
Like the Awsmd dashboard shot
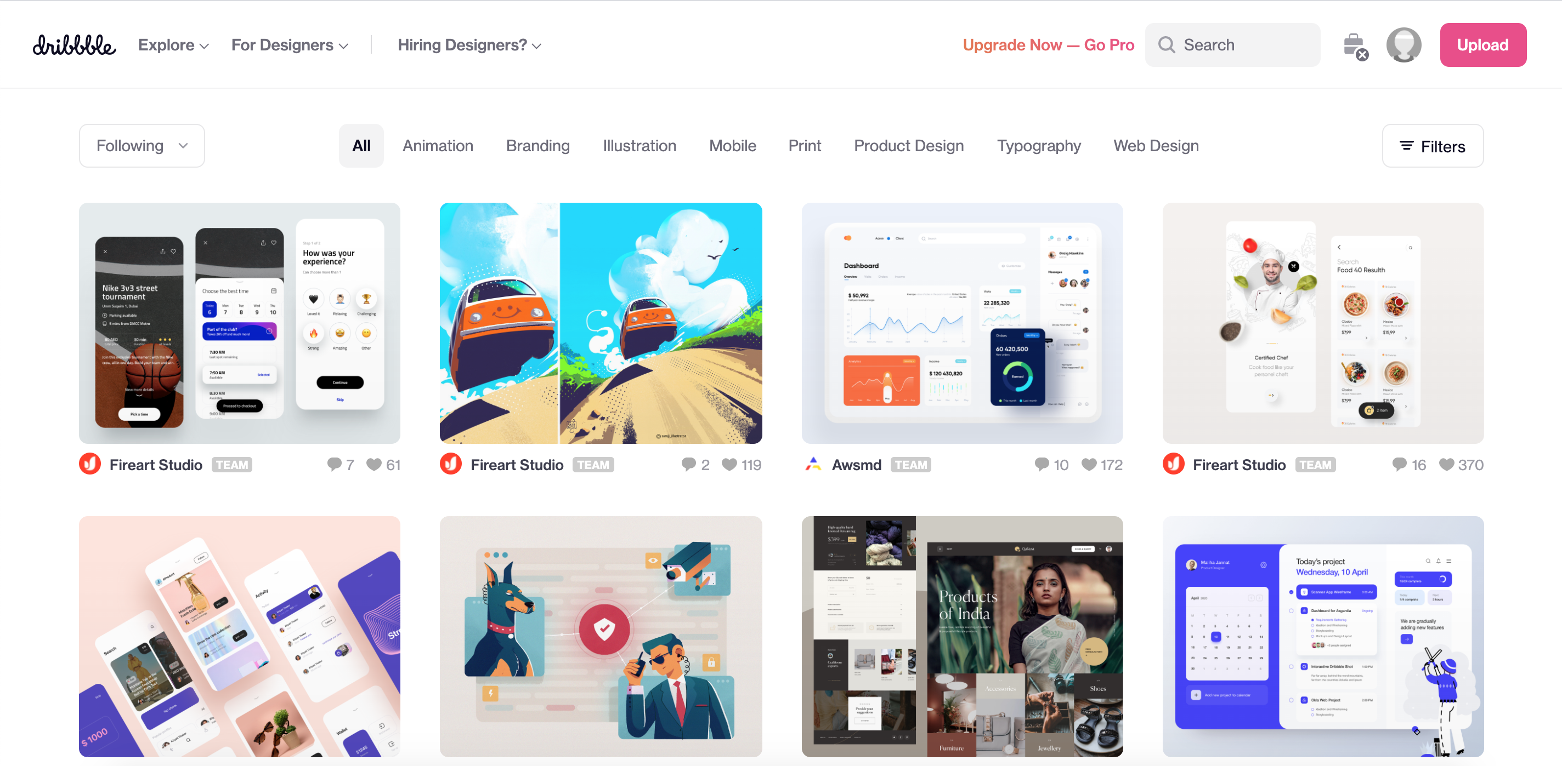pyautogui.click(x=1089, y=465)
